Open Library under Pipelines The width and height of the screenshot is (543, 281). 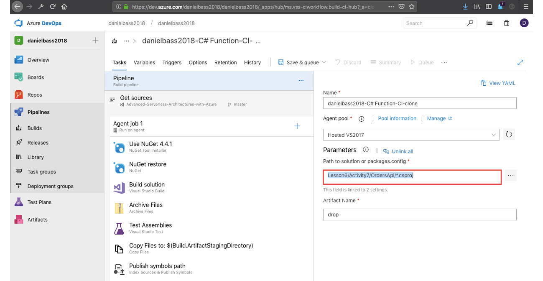tap(57, 157)
